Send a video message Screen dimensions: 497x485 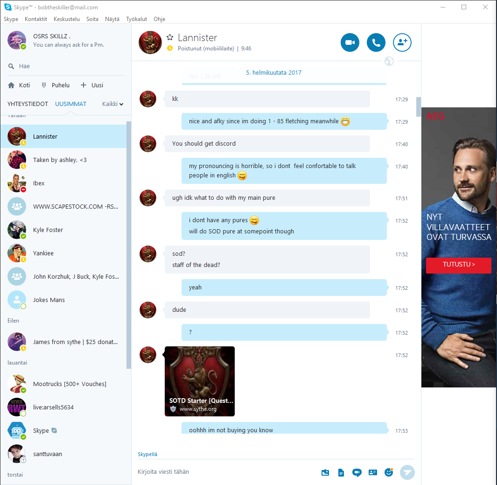[x=357, y=473]
